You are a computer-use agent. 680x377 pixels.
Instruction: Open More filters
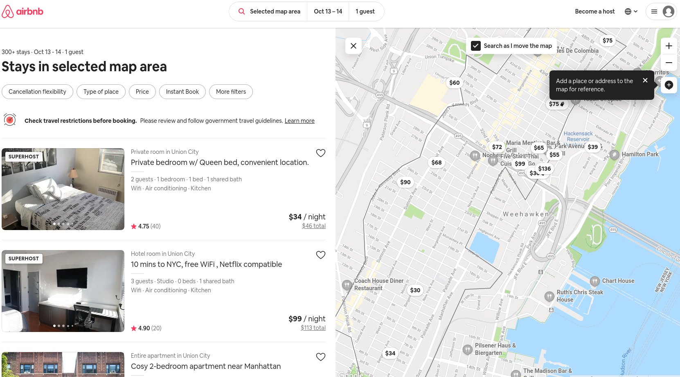(231, 92)
